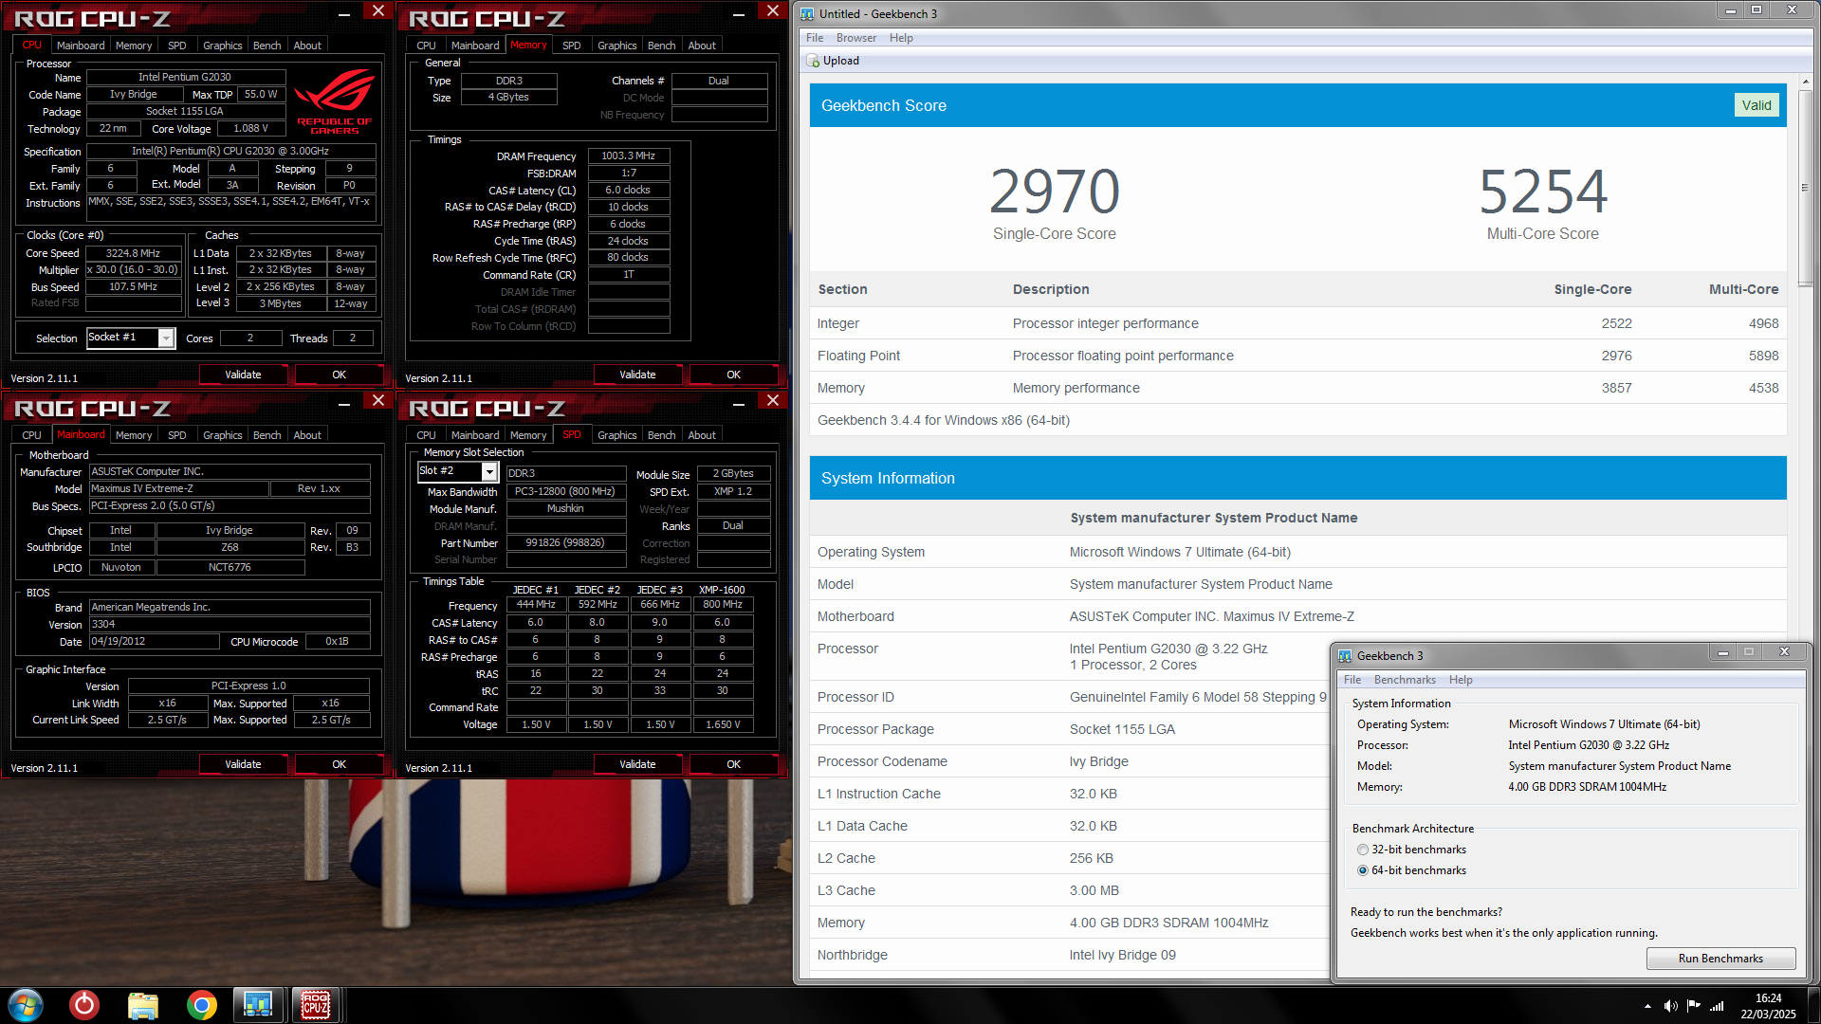Click the Intel Pentium G2030 Name field
This screenshot has height=1024, width=1821.
[185, 78]
